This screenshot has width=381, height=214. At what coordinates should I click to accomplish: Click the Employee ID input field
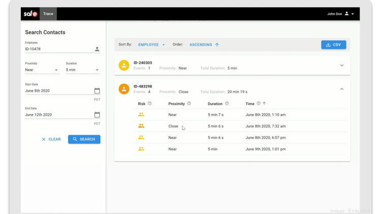[58, 49]
